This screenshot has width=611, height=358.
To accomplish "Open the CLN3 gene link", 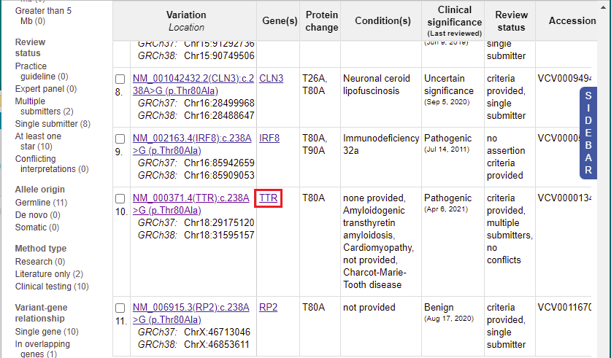I will pyautogui.click(x=272, y=78).
